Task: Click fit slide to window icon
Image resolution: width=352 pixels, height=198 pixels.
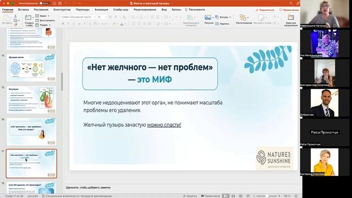Action: click(x=296, y=196)
